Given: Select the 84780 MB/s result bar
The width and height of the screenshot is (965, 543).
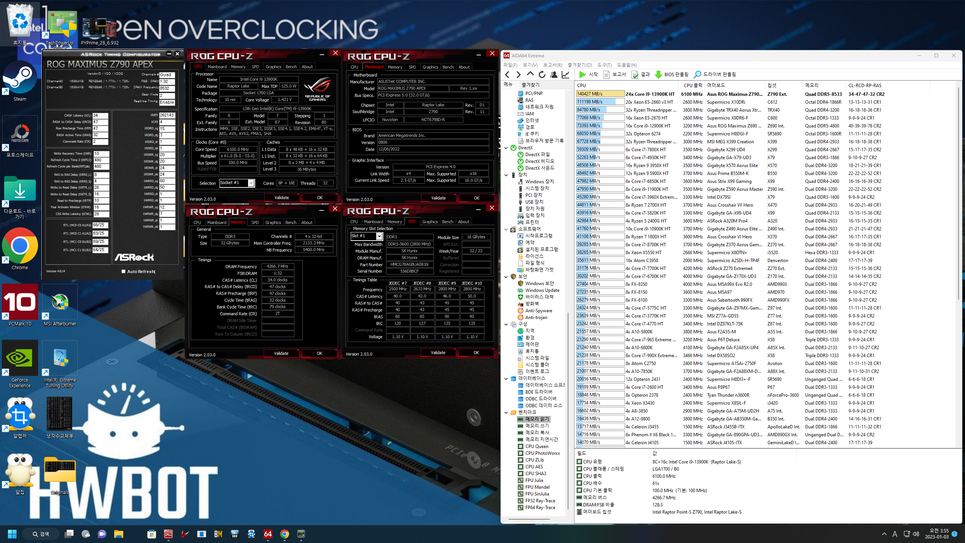Looking at the screenshot, I should [x=600, y=110].
